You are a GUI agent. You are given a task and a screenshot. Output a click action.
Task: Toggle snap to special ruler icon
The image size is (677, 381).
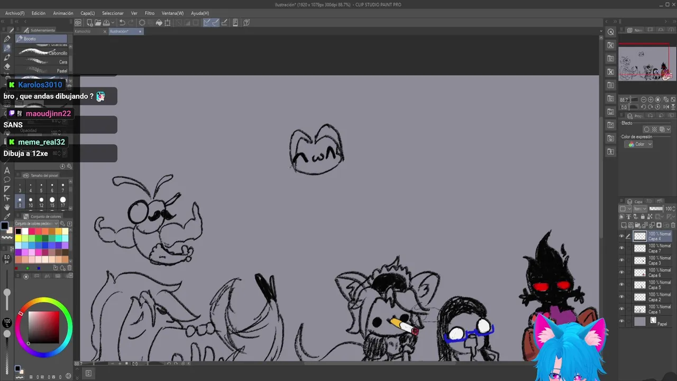[x=215, y=22]
